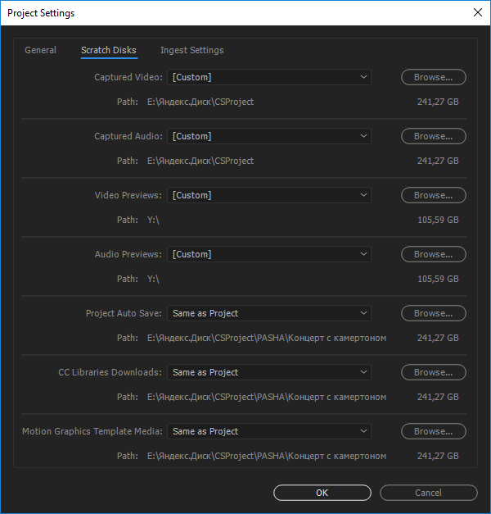Confirm settings with the OK button
Screen dimensions: 491x514
pyautogui.click(x=322, y=493)
